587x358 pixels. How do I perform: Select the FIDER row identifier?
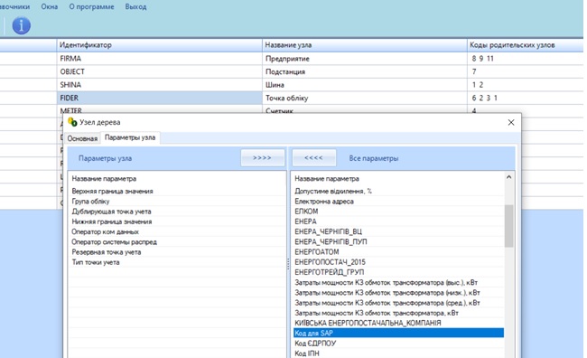tap(160, 98)
